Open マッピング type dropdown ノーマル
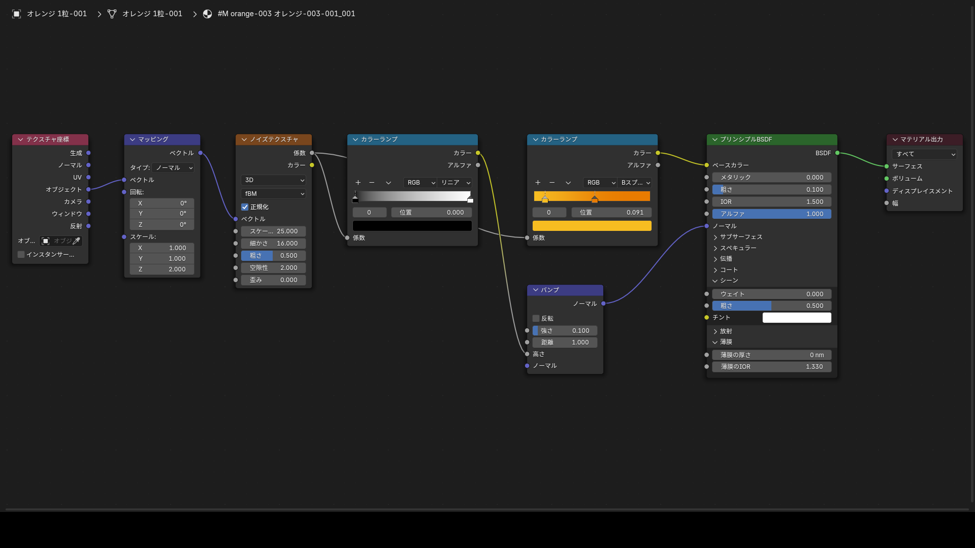The height and width of the screenshot is (548, 975). pyautogui.click(x=174, y=168)
